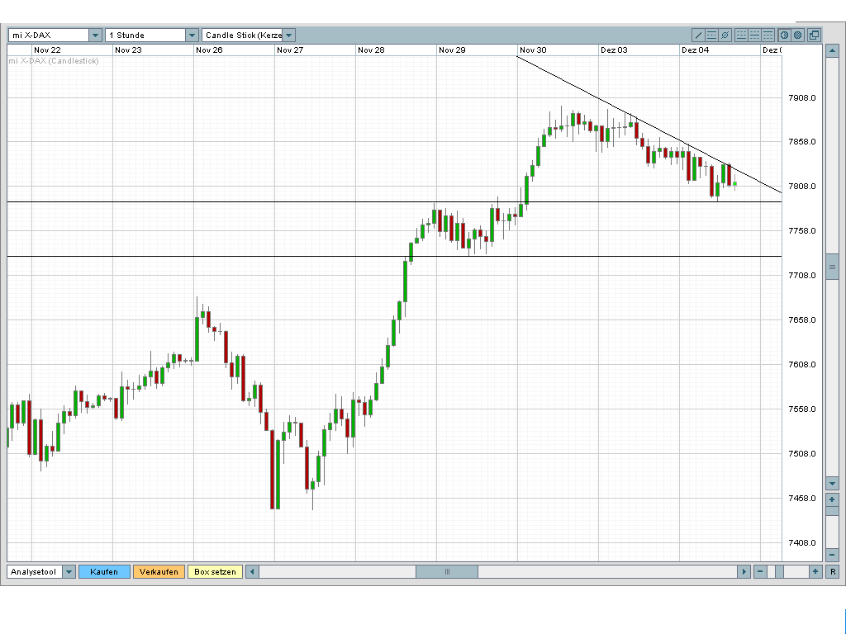Click the vertical zoom in plus button
This screenshot has width=846, height=634.
click(832, 499)
